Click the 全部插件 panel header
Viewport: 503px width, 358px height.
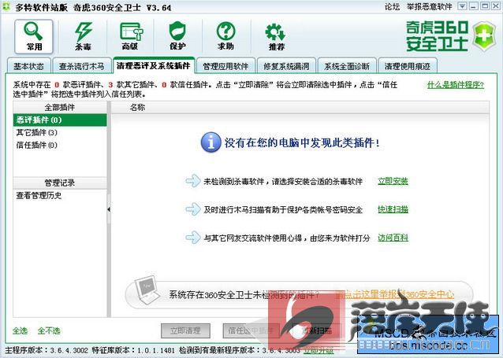pos(60,107)
